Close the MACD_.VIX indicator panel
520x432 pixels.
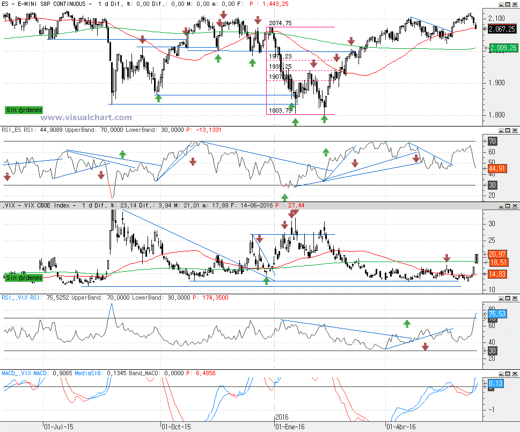point(514,374)
